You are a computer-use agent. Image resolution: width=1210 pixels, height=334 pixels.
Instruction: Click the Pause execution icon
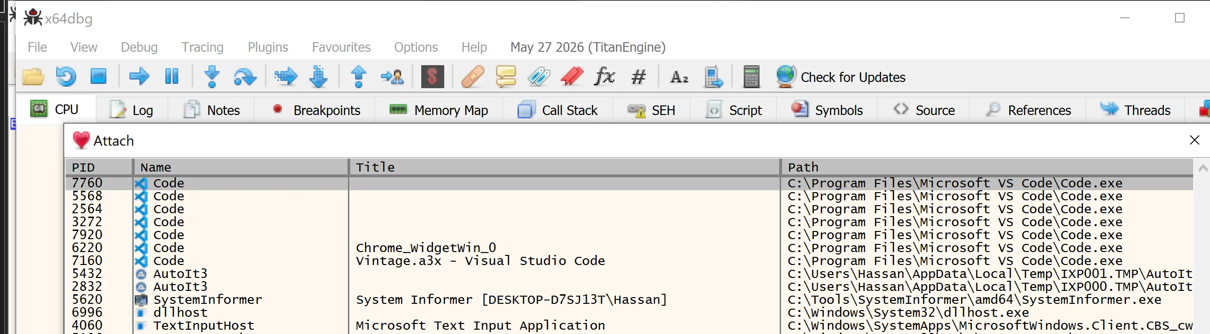click(172, 76)
